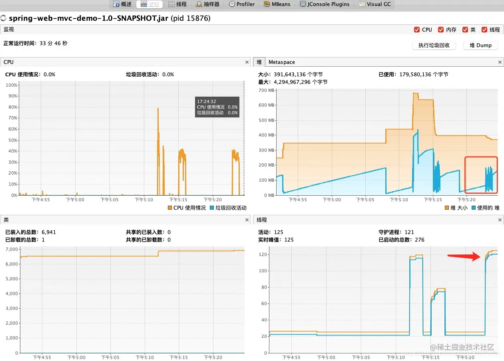504x361 pixels.
Task: Click the monitor icon beside JConsole Plugins
Action: coord(303,4)
